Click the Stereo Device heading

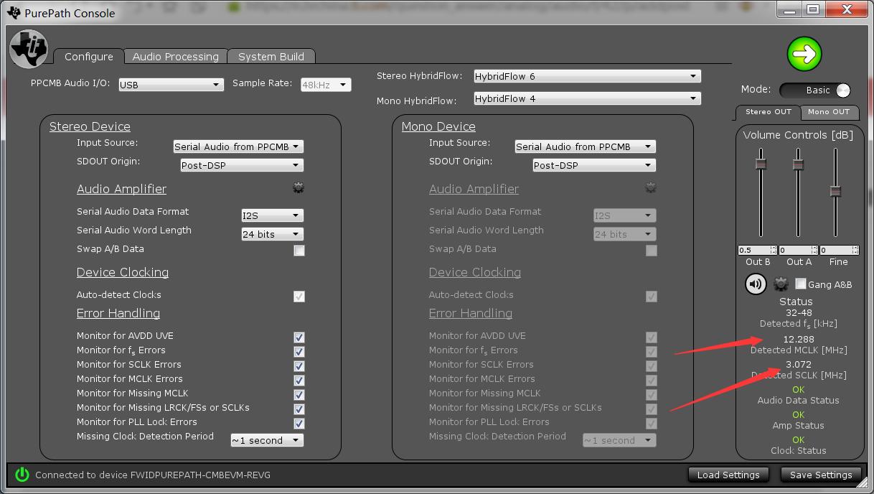click(x=90, y=126)
